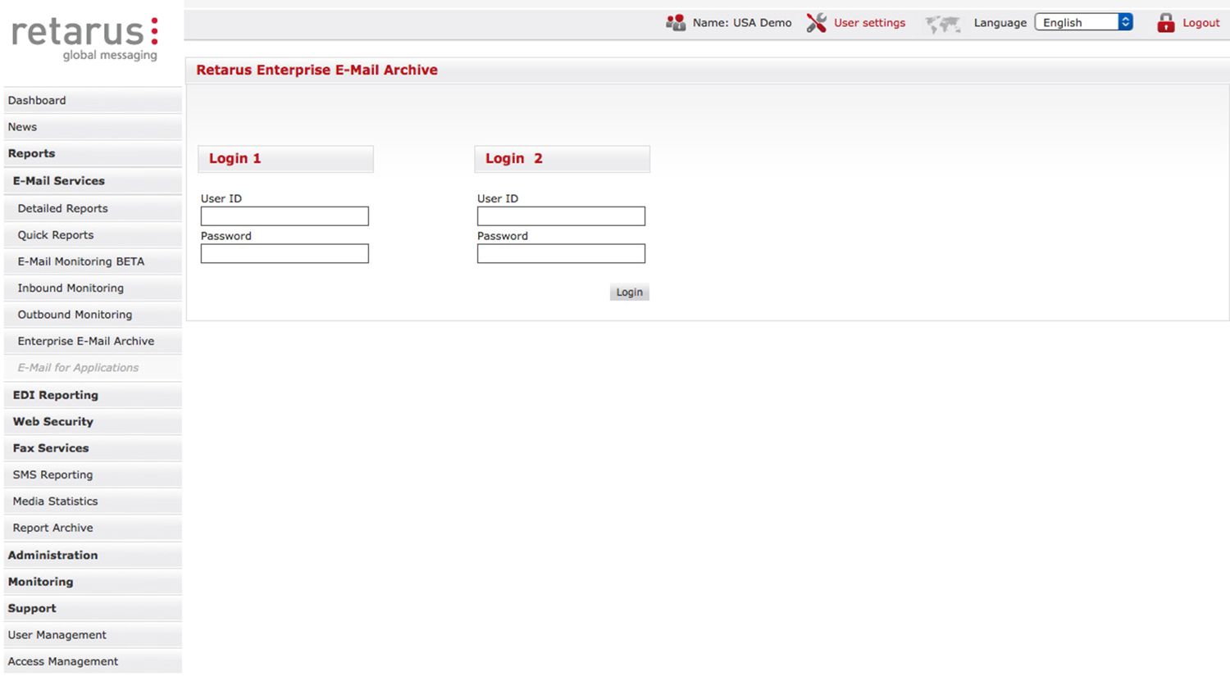Open Dashboard in the sidebar

[x=93, y=100]
